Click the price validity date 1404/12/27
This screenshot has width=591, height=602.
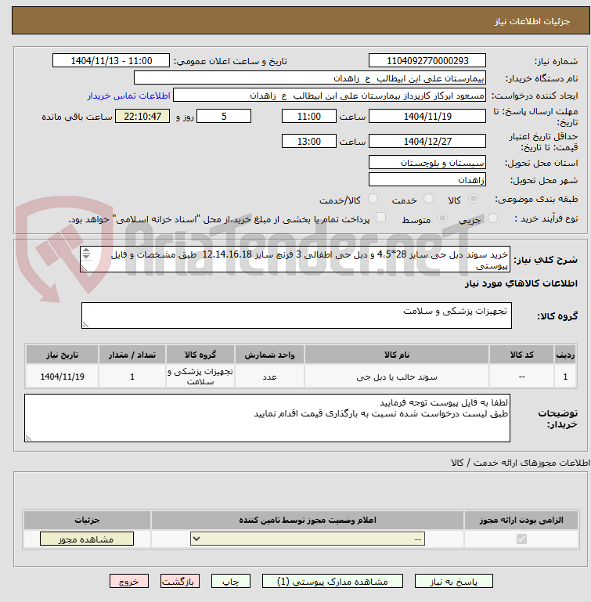pyautogui.click(x=427, y=141)
